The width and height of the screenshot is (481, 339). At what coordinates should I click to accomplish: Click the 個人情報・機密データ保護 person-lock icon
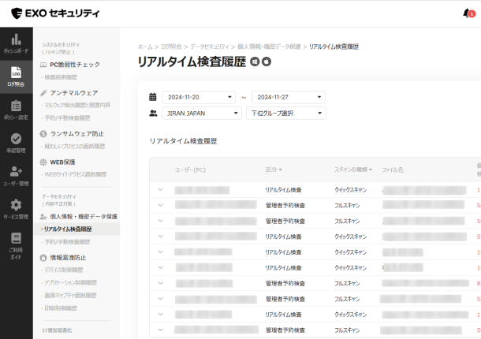pyautogui.click(x=43, y=217)
